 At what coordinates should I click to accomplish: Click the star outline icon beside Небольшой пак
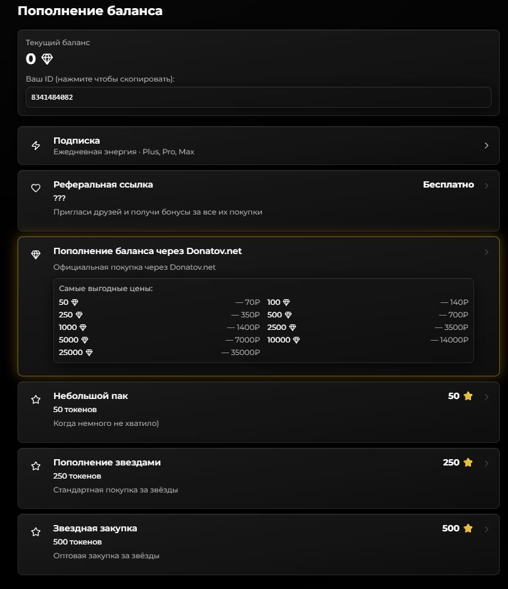[36, 400]
